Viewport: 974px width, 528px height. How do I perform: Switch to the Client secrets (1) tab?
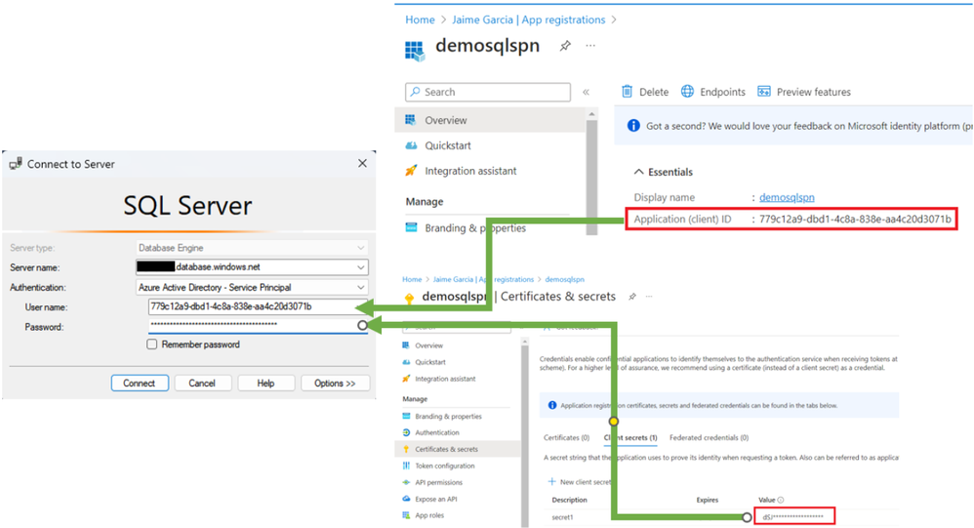[x=630, y=438]
